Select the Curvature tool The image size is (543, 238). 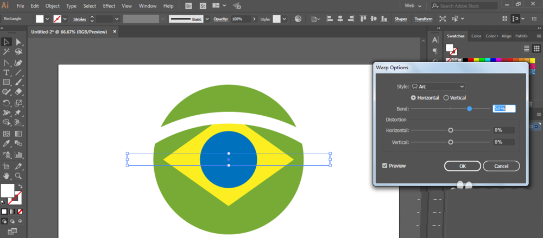(x=18, y=63)
